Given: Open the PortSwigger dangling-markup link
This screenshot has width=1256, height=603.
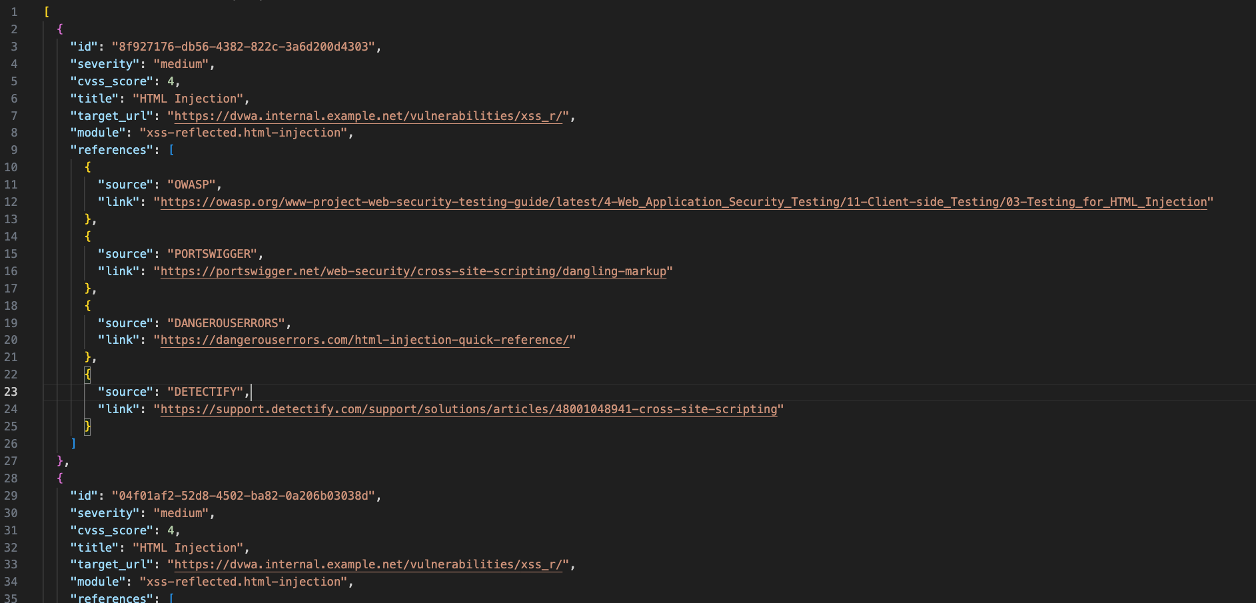Looking at the screenshot, I should (x=413, y=271).
